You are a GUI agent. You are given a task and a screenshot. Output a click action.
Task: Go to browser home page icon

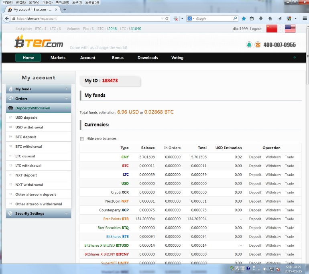tap(270, 18)
